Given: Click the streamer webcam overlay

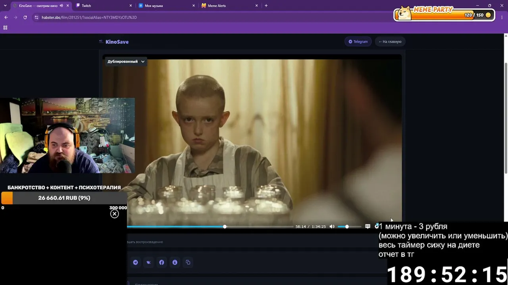Looking at the screenshot, I should coord(67,135).
